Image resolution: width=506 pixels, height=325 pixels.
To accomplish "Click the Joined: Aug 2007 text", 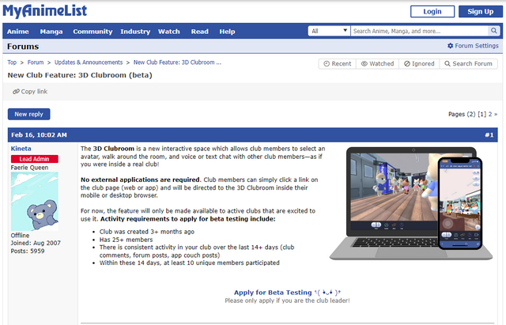I will 36,243.
